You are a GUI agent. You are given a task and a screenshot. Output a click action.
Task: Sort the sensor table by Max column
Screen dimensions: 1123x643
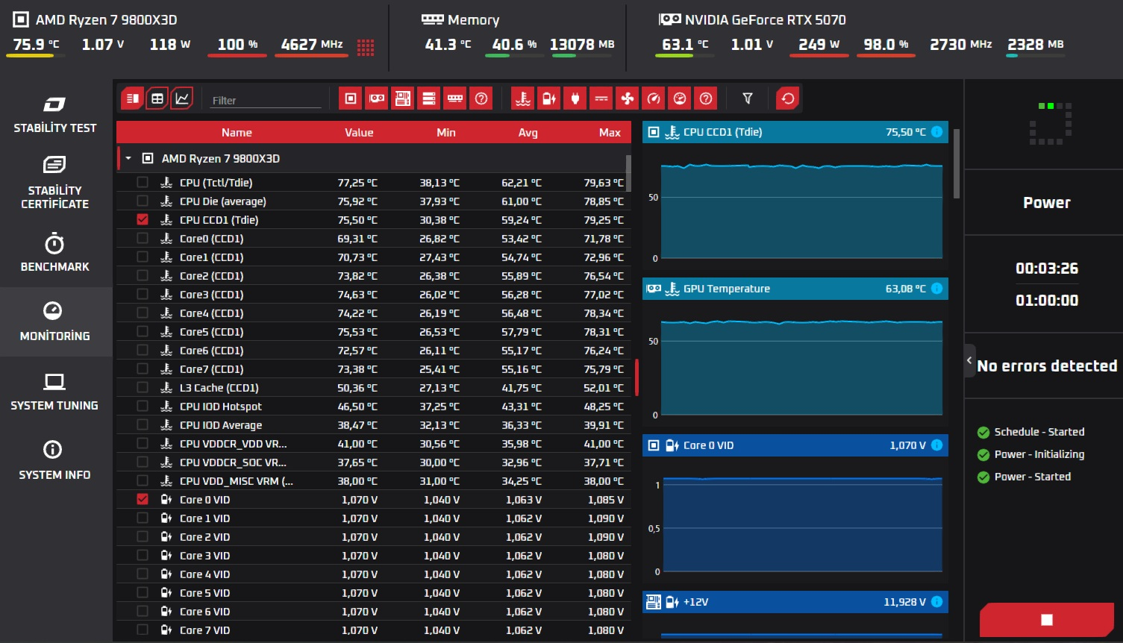click(610, 132)
